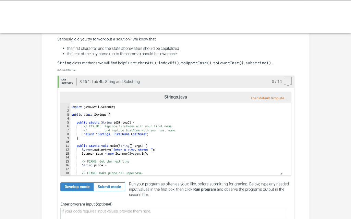Click the LAB ACTIVITY label
351x219 pixels.
point(67,81)
